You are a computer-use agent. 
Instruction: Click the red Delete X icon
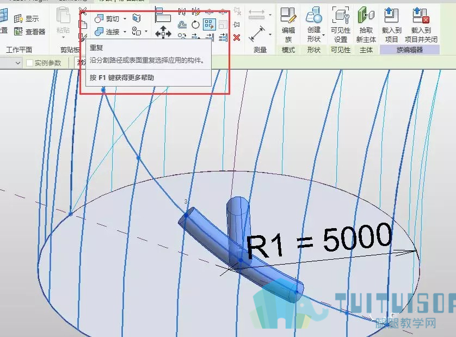(237, 38)
